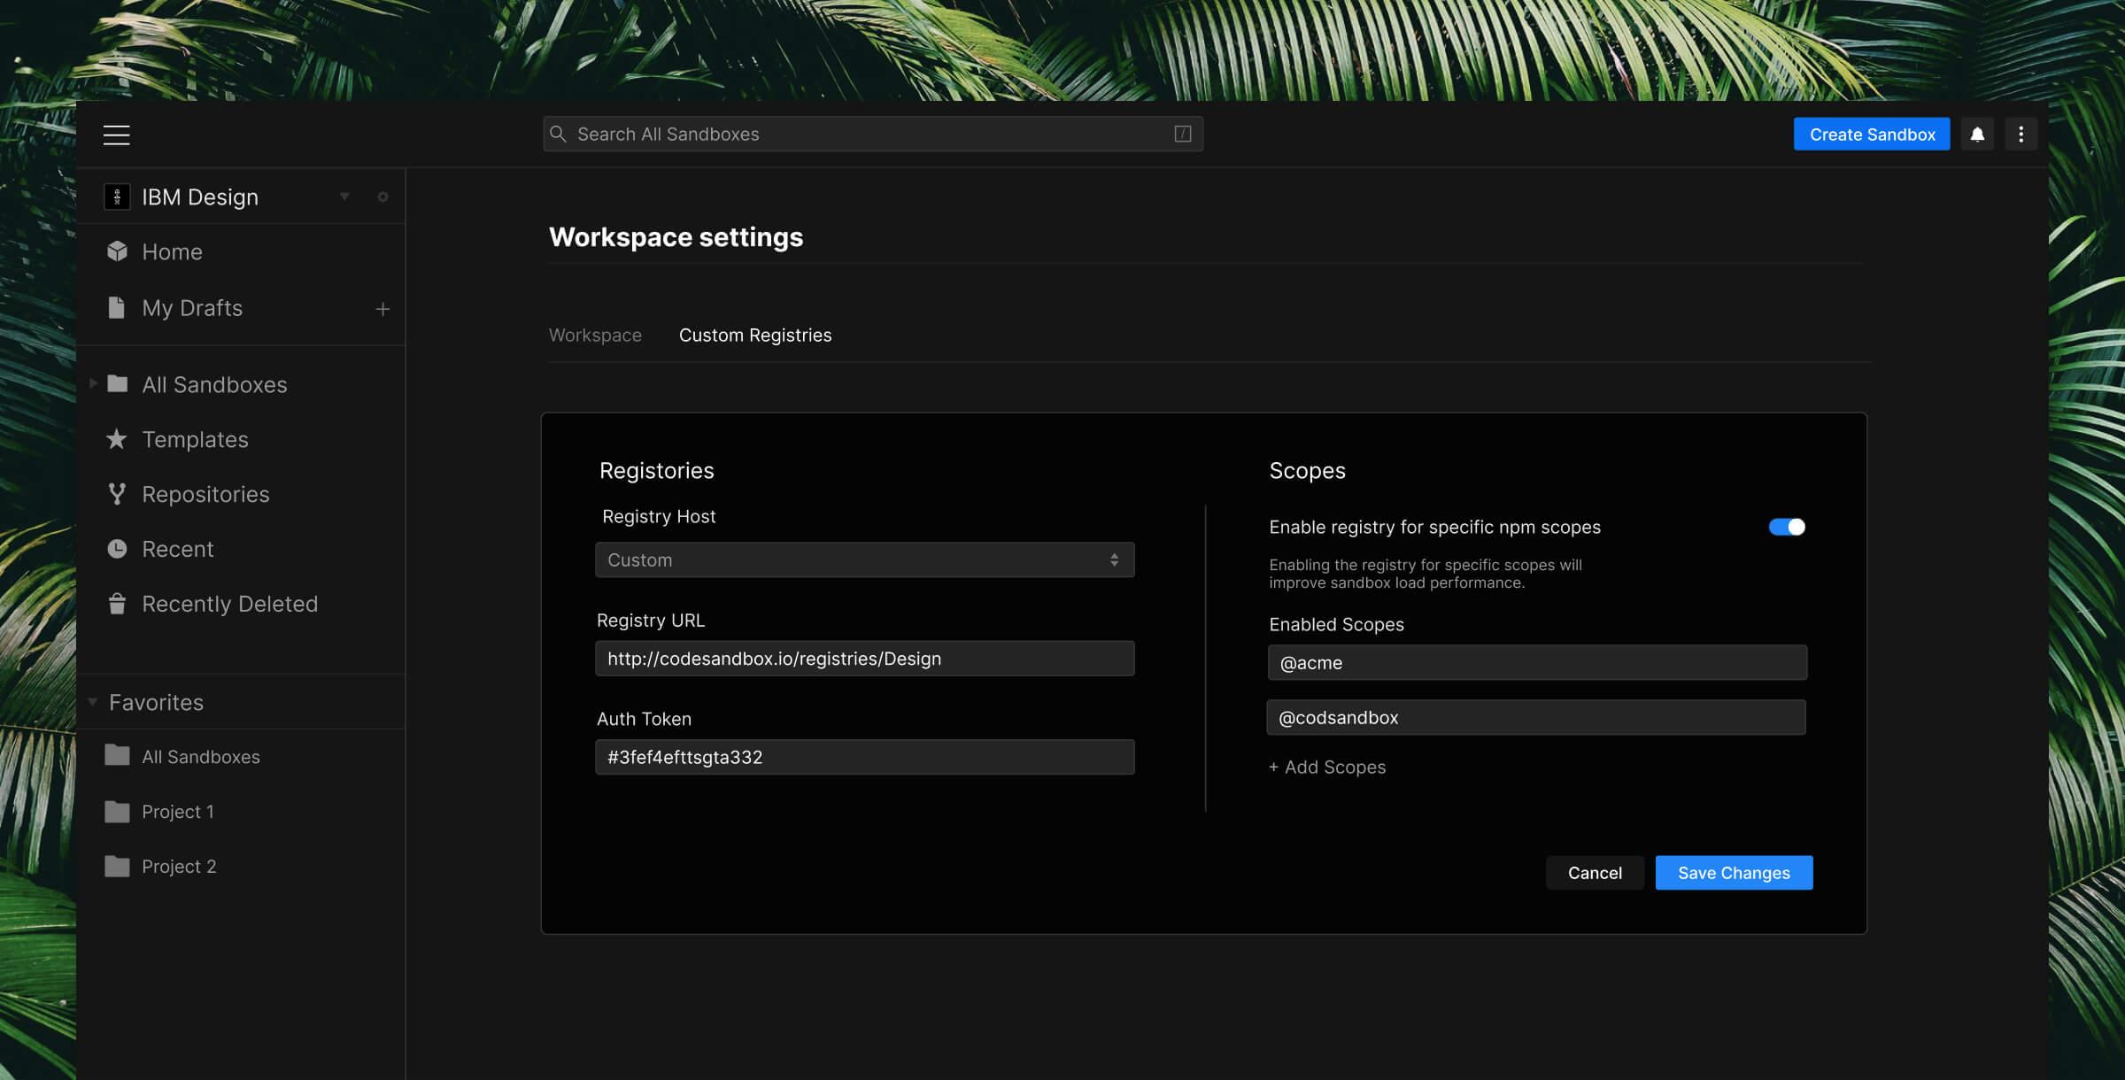Open the hamburger menu icon
The image size is (2125, 1080).
[x=116, y=135]
